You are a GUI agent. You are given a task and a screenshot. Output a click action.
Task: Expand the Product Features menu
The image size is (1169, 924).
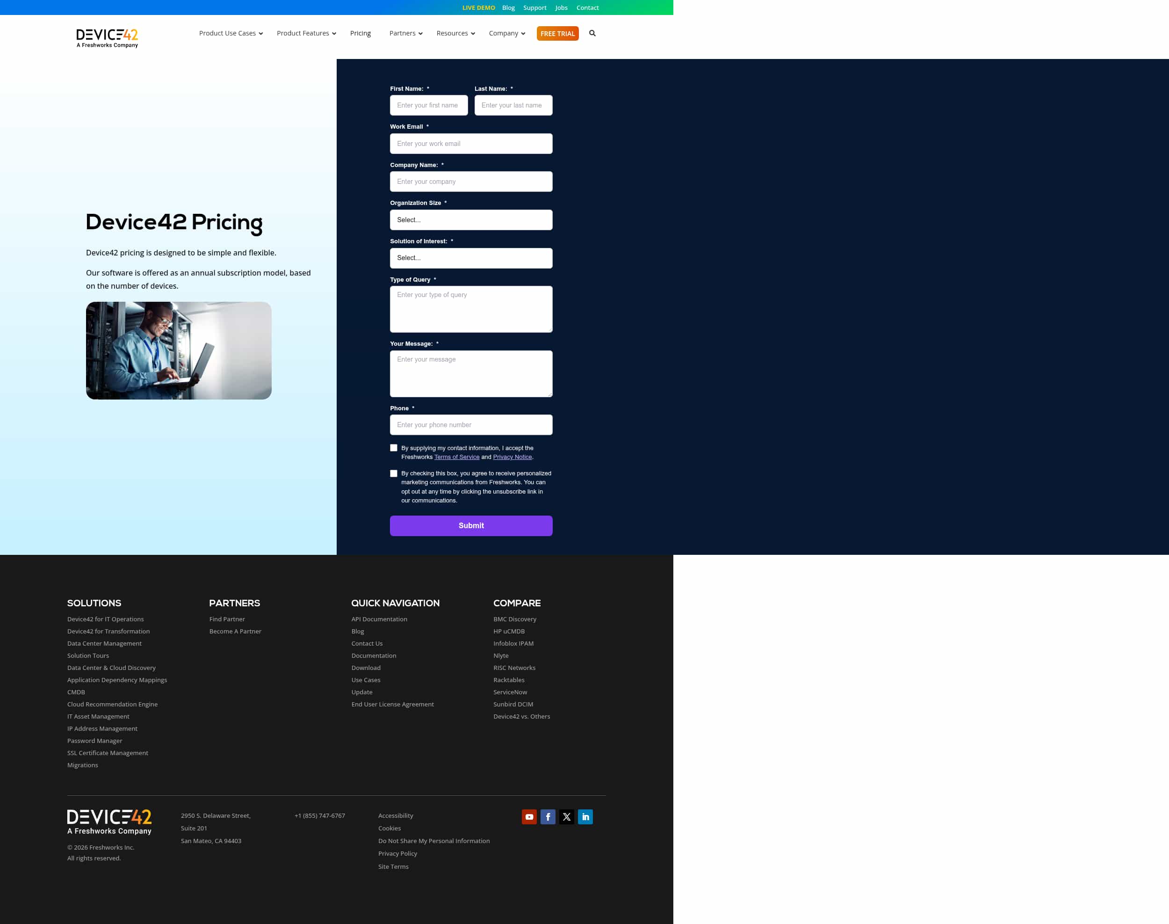[307, 33]
